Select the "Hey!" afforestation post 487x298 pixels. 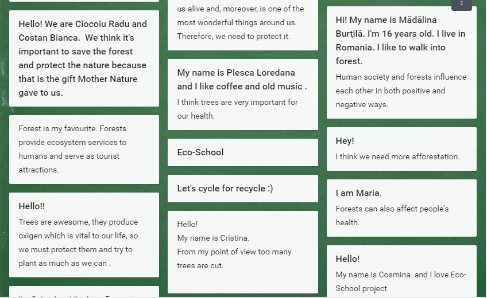click(401, 149)
